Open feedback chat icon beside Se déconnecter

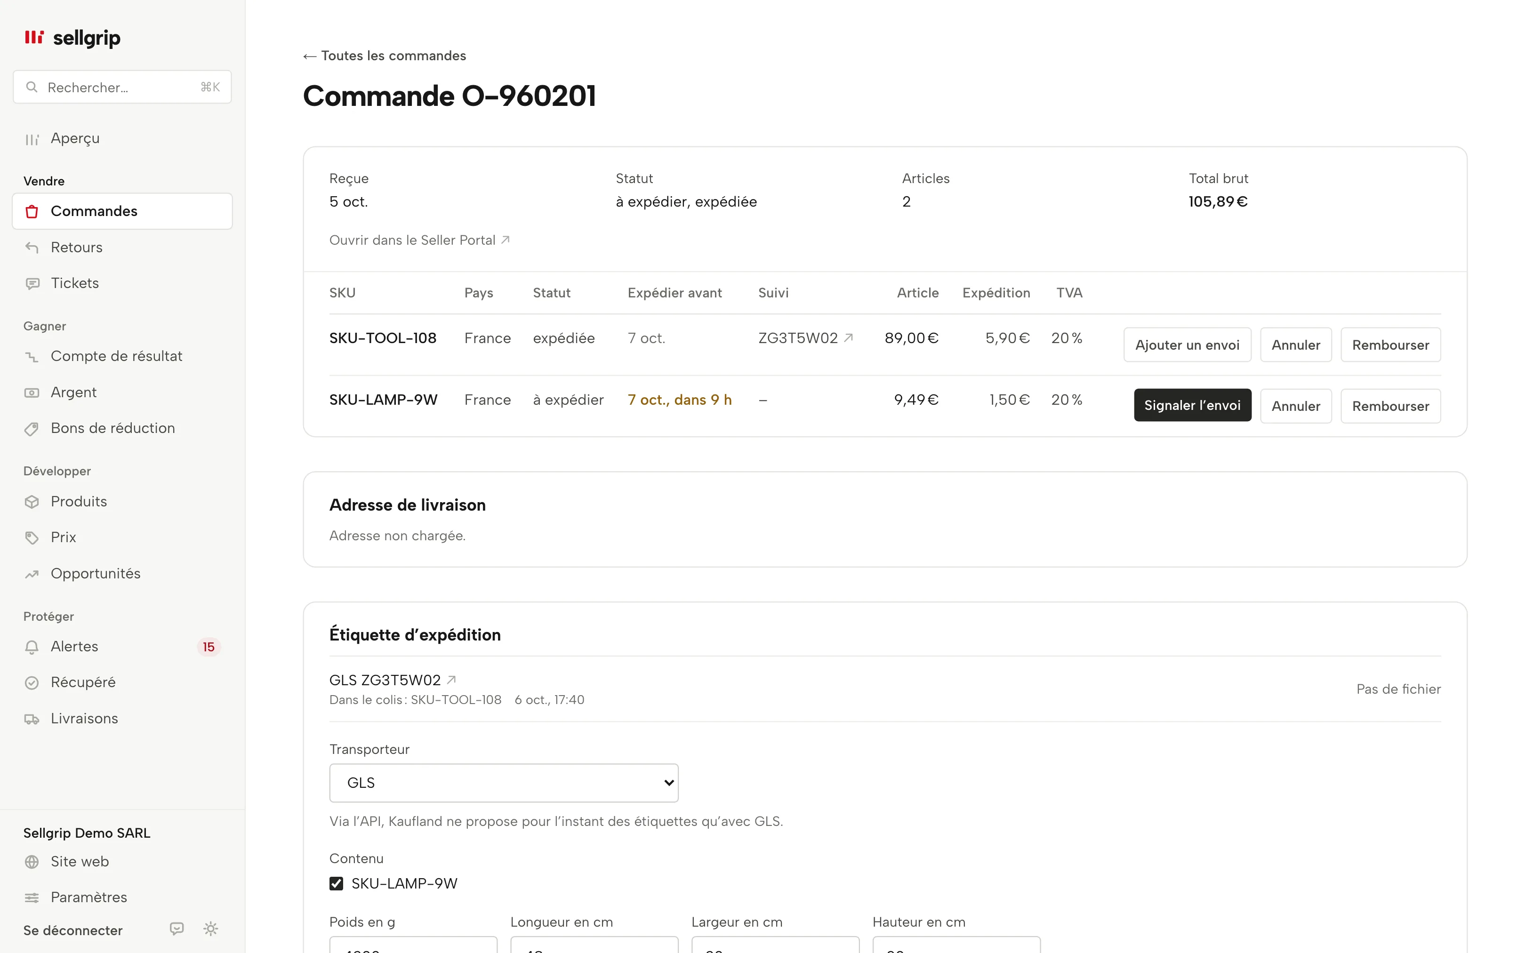[177, 929]
